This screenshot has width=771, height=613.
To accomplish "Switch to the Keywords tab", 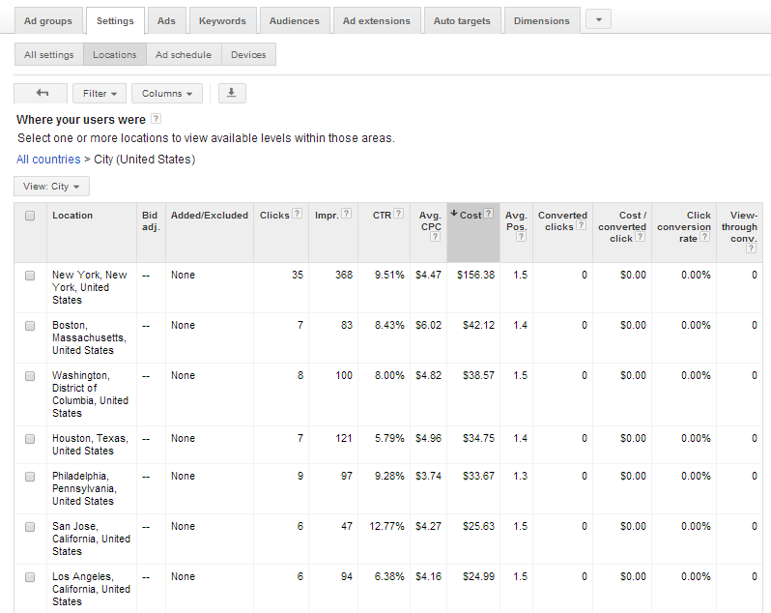I will tap(222, 20).
